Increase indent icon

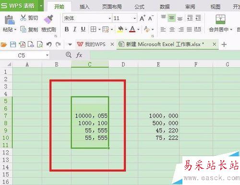click(x=198, y=18)
